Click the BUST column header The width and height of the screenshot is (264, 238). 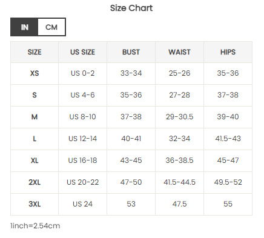[131, 52]
